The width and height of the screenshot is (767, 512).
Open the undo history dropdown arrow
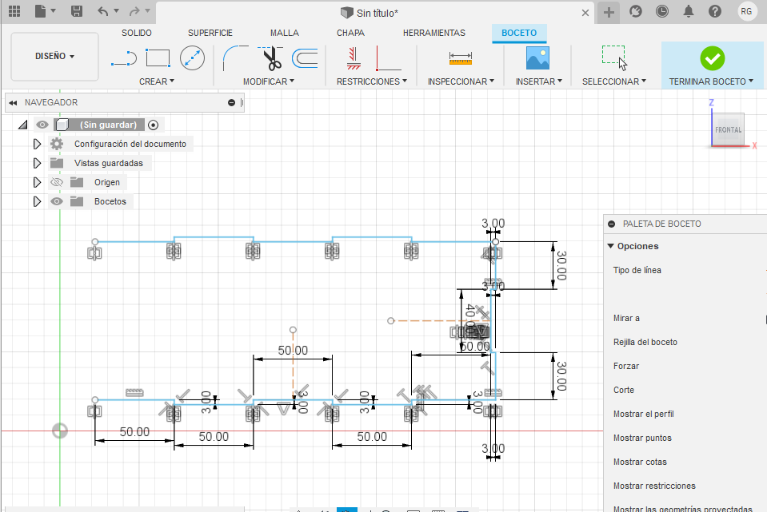tap(117, 10)
